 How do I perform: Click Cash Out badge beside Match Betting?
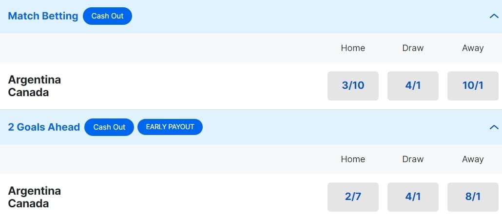[x=107, y=16]
